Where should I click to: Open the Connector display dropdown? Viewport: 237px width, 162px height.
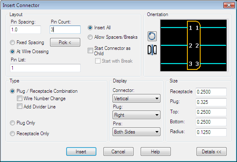136,99
